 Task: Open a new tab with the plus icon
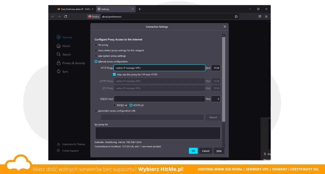coord(140,9)
